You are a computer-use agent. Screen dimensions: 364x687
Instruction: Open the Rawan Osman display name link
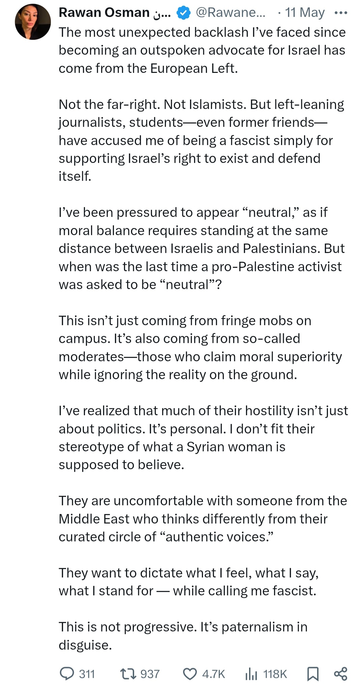[x=115, y=12]
